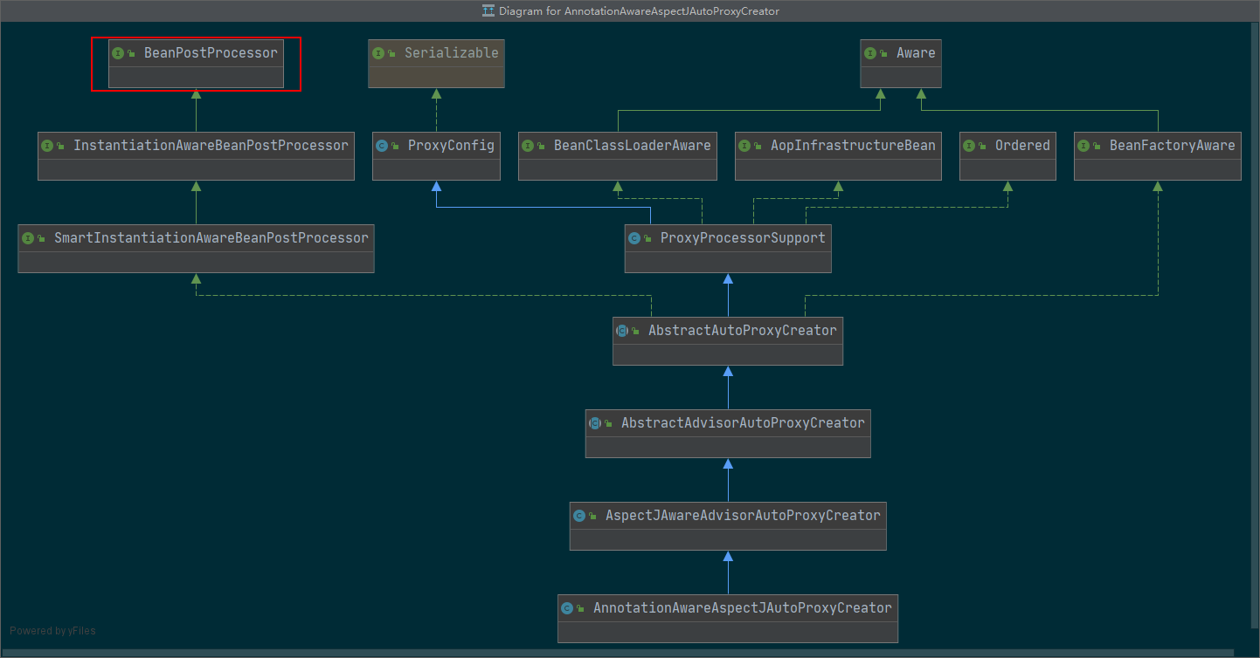Click the class icon of ProxyConfig node

[382, 146]
